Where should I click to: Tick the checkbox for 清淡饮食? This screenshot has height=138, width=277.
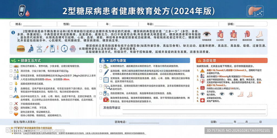(x=11, y=71)
